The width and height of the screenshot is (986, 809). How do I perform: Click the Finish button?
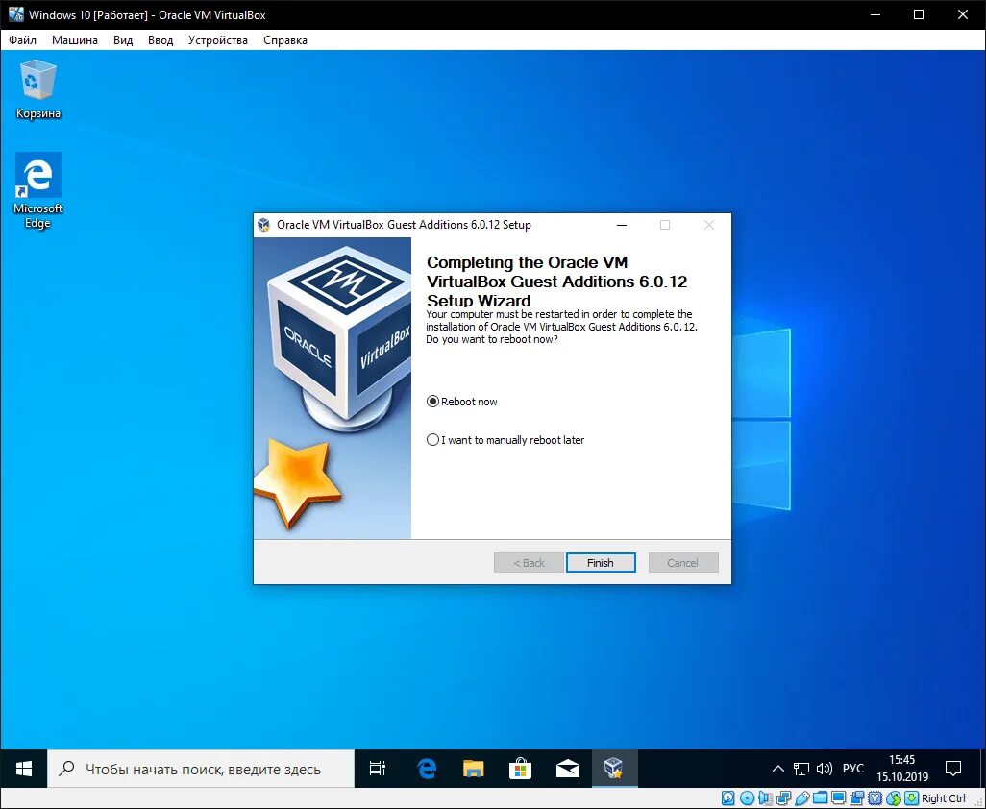601,563
